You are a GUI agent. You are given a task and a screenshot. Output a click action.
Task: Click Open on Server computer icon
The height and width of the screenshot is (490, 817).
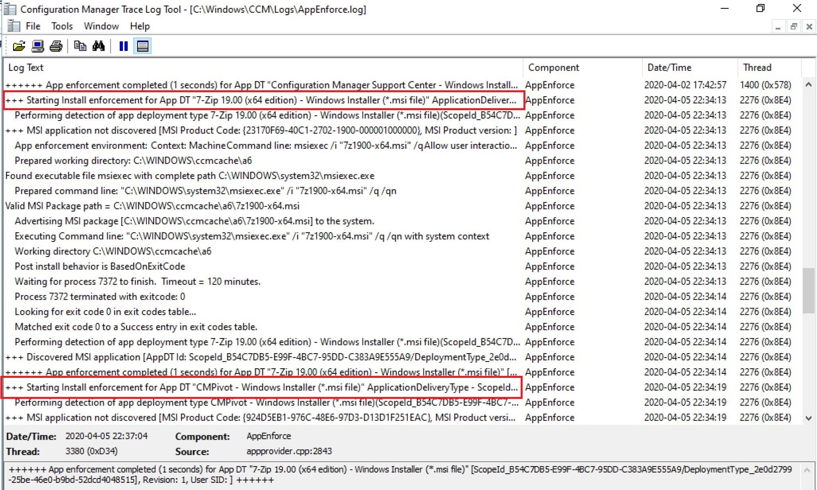pos(37,46)
